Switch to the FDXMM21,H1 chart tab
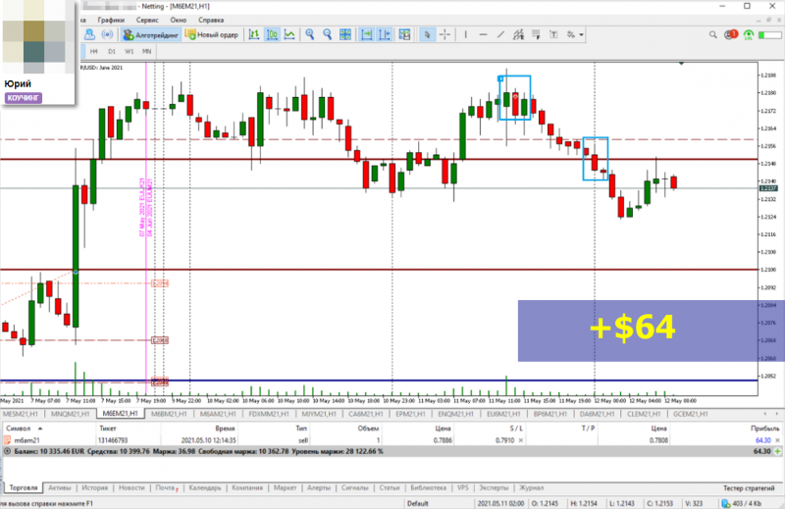The height and width of the screenshot is (509, 785). pyautogui.click(x=269, y=414)
